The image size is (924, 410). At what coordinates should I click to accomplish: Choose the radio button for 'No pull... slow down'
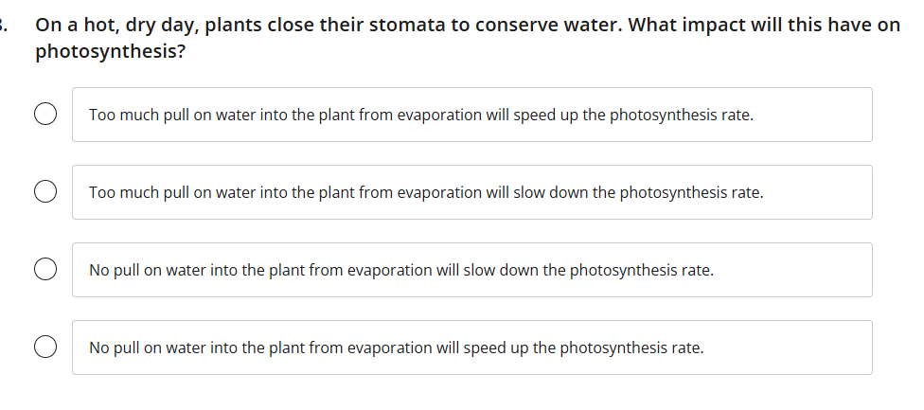(x=44, y=270)
